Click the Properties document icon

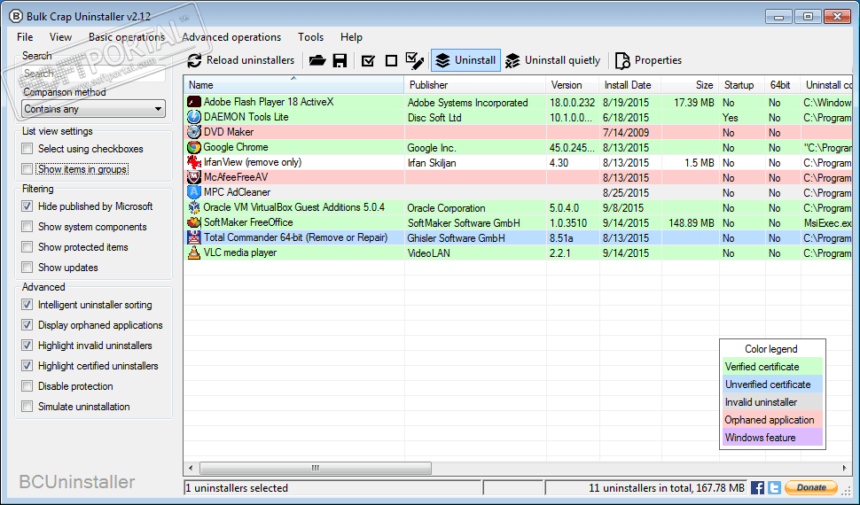(622, 61)
